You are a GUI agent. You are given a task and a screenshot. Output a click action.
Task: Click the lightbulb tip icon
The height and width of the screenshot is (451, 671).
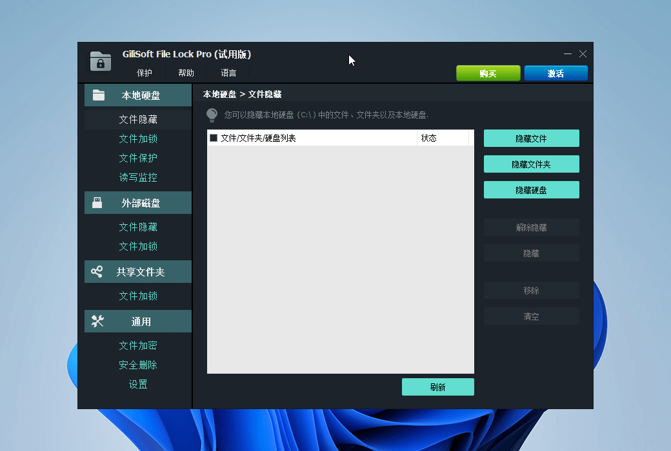tap(212, 115)
